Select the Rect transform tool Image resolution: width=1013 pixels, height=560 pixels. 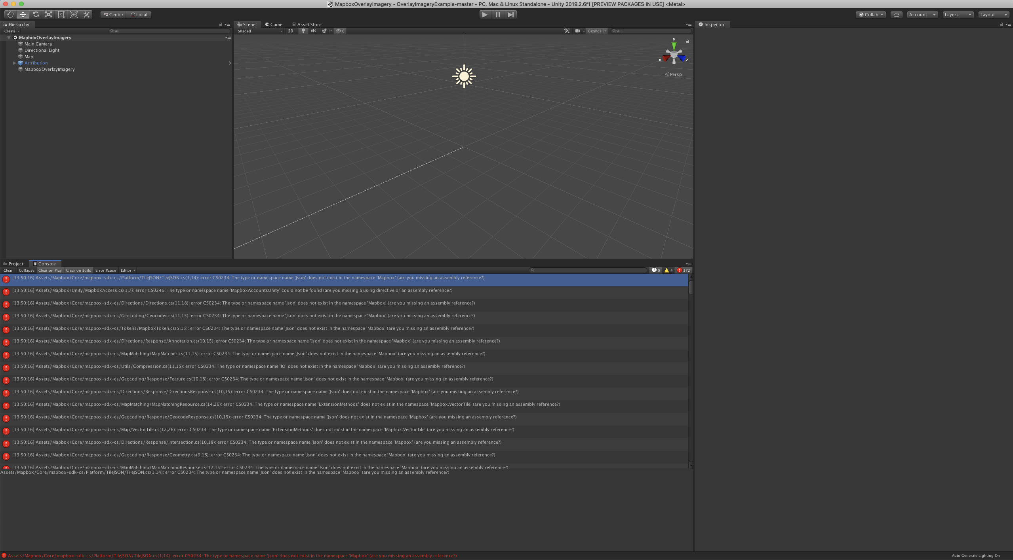[x=61, y=15]
